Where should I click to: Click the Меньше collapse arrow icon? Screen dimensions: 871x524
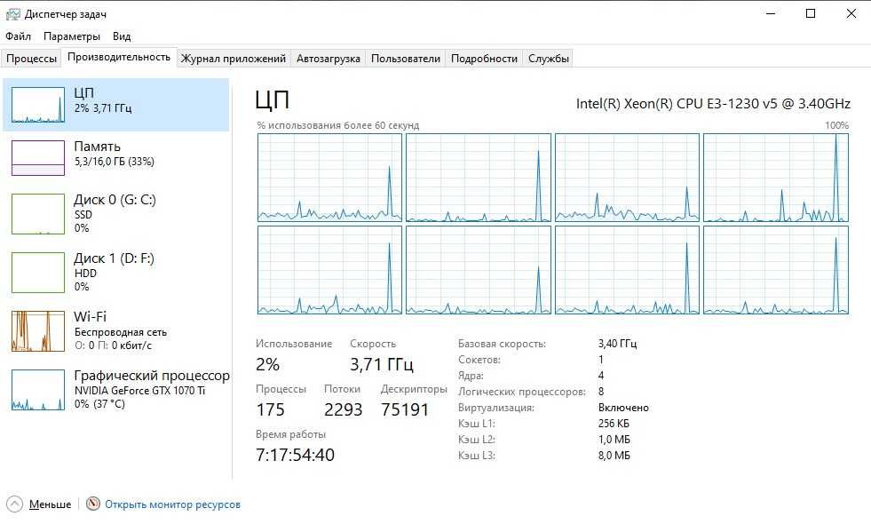[x=14, y=504]
